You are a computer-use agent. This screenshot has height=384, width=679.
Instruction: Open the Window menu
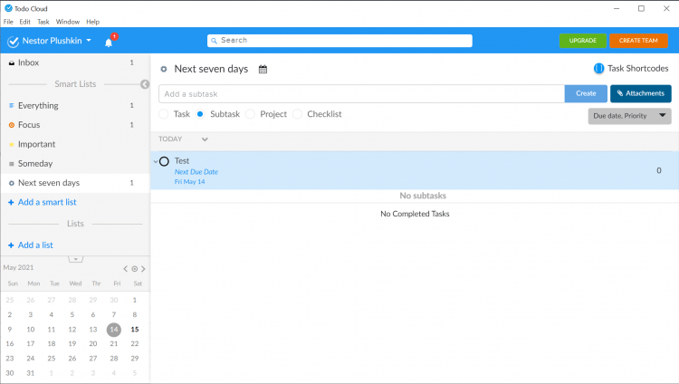tap(67, 21)
